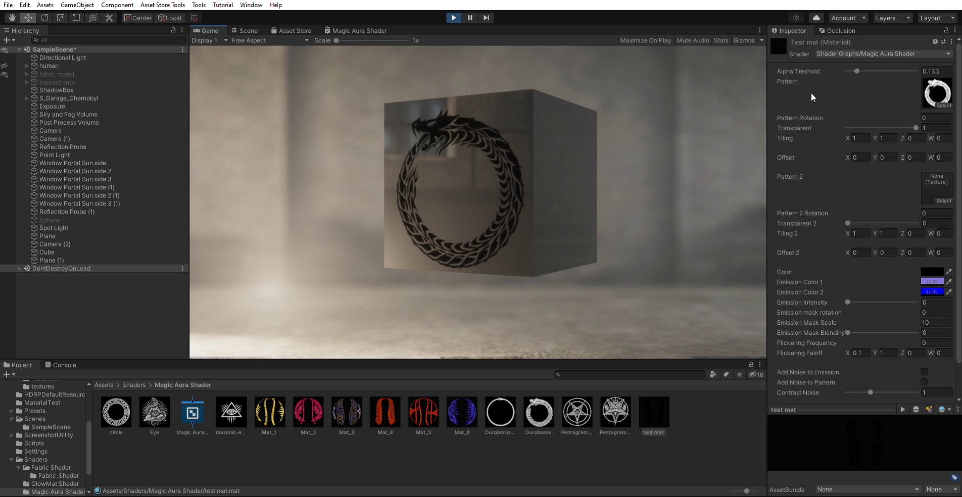Viewport: 962px width, 497px height.
Task: Select the Spot Light object
Action: point(54,228)
